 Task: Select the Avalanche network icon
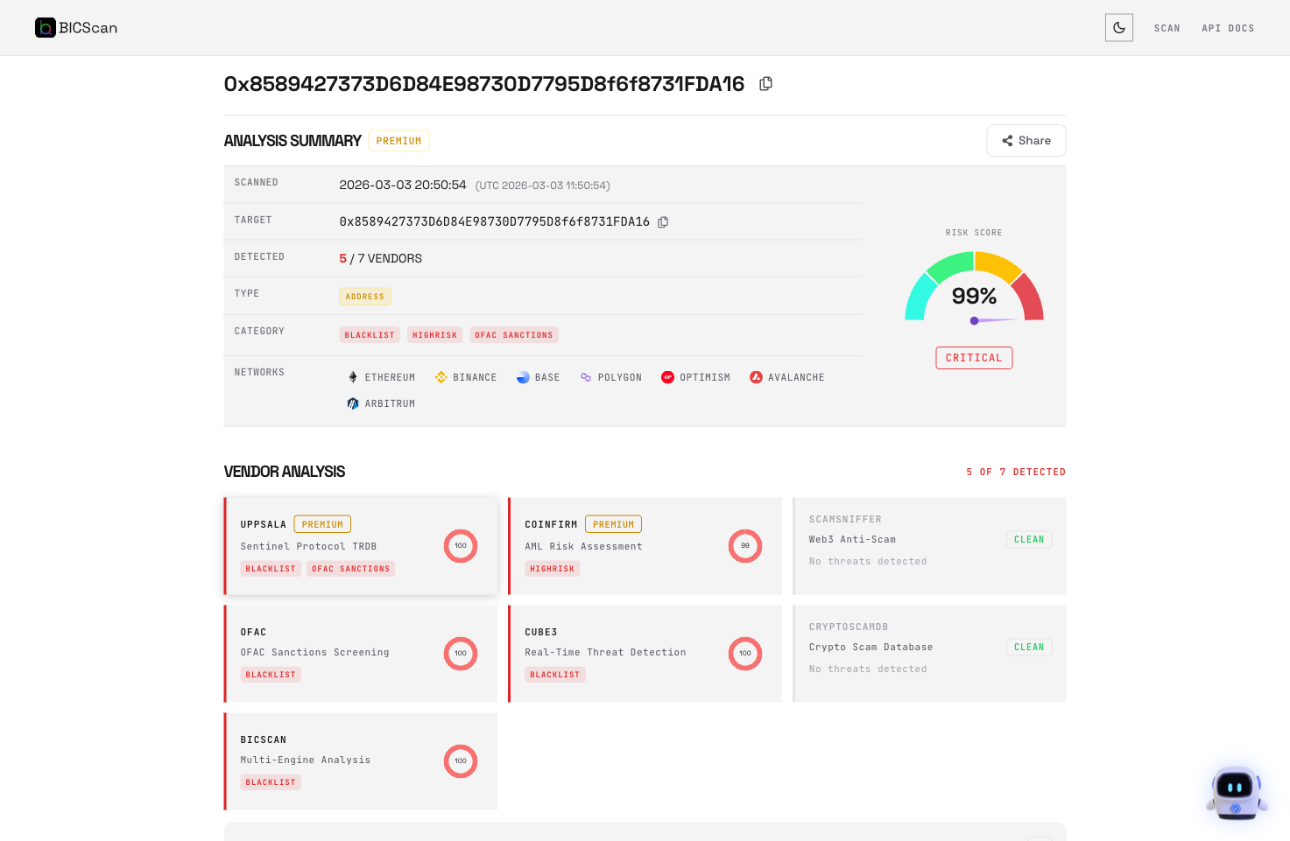[756, 376]
